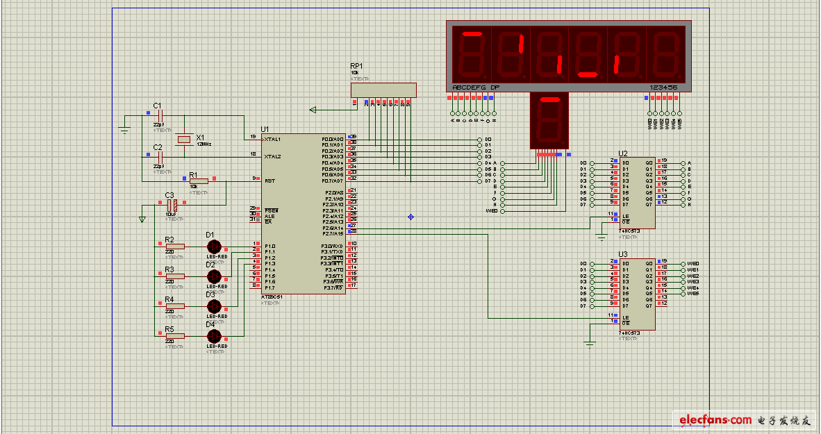The height and width of the screenshot is (434, 821).
Task: Click the RP1 reference label
Action: tap(356, 66)
